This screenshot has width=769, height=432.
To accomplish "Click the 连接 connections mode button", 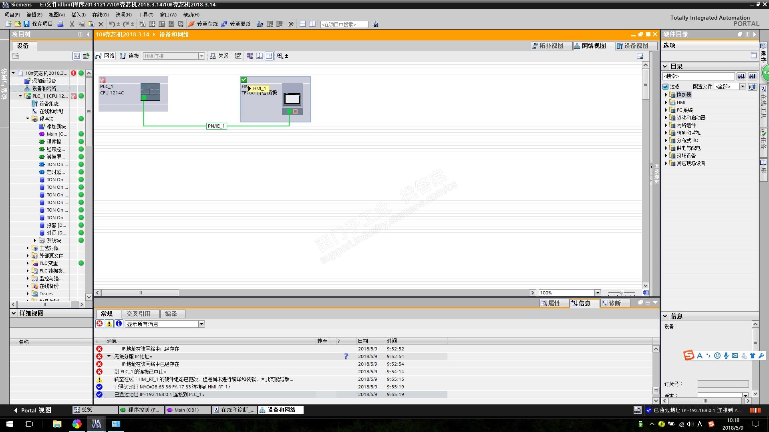I will (129, 56).
